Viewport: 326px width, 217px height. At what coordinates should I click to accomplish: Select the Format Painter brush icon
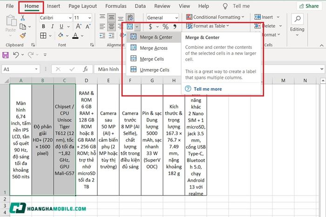point(23,35)
